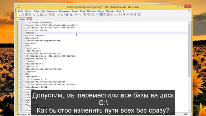Click the INS indicator in status bar
This screenshot has width=206, height=116.
coord(185,114)
